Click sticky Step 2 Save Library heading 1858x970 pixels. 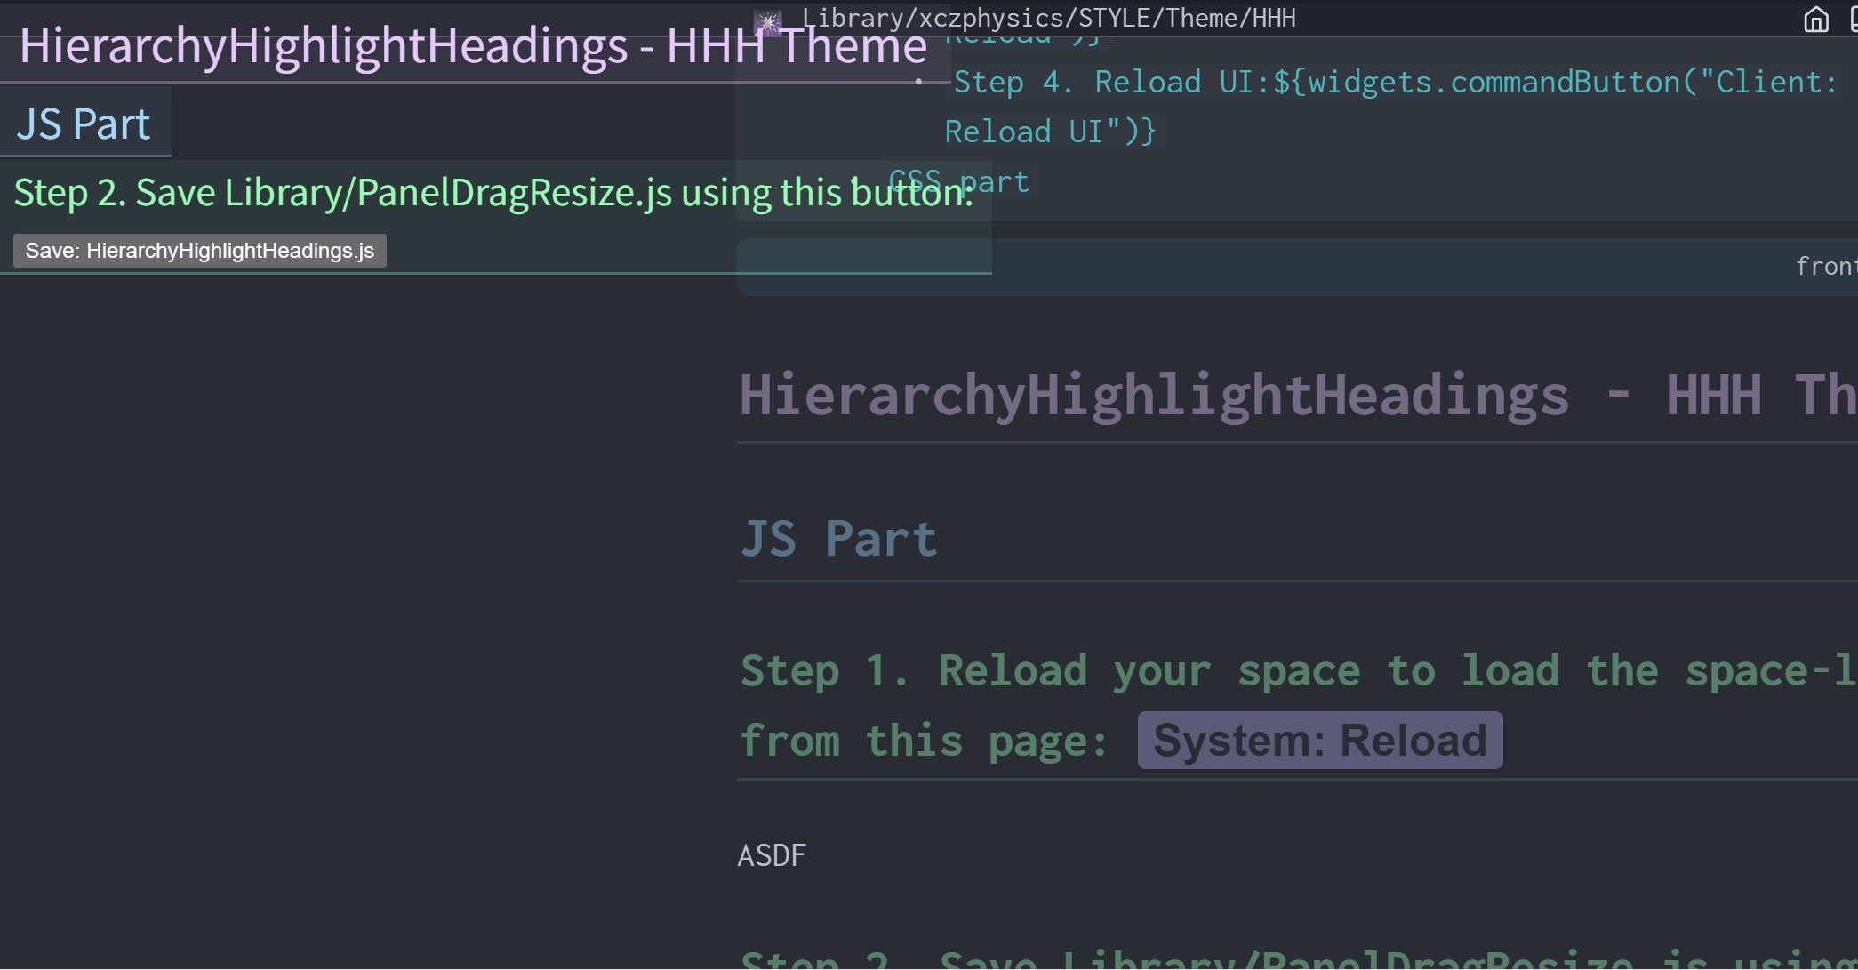[x=493, y=193]
